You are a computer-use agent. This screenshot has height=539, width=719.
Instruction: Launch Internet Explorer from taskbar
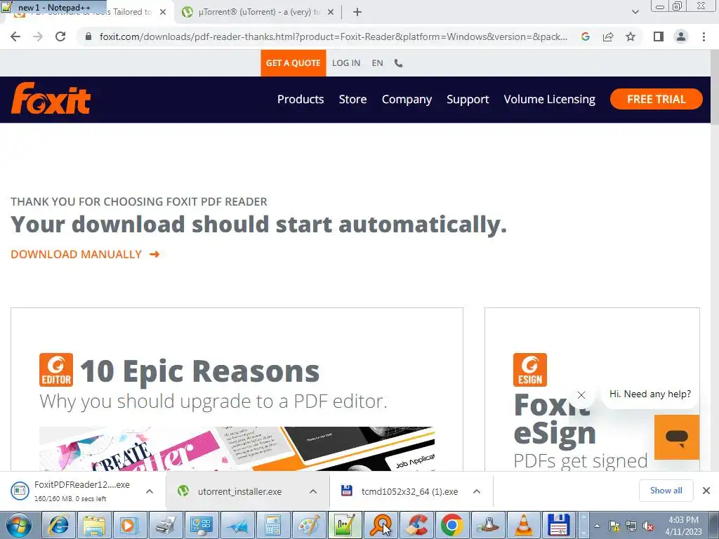(59, 525)
